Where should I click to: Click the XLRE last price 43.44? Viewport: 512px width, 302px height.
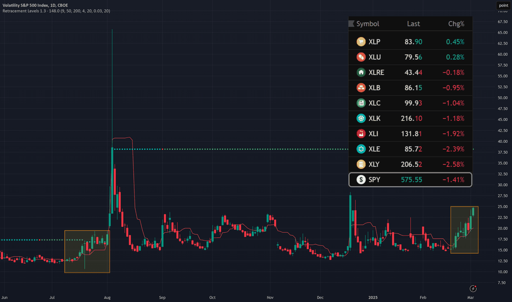tap(413, 72)
